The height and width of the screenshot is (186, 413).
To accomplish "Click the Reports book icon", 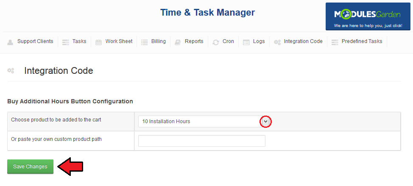I will 178,42.
